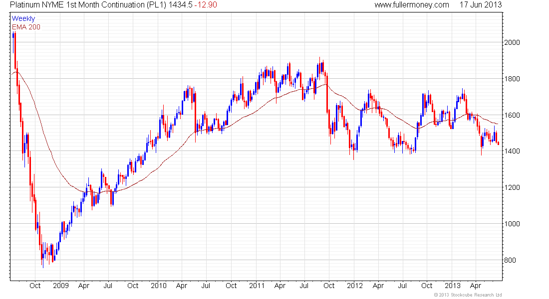This screenshot has width=549, height=299.
Task: Click the last price value 1434.5
Action: pyautogui.click(x=180, y=5)
